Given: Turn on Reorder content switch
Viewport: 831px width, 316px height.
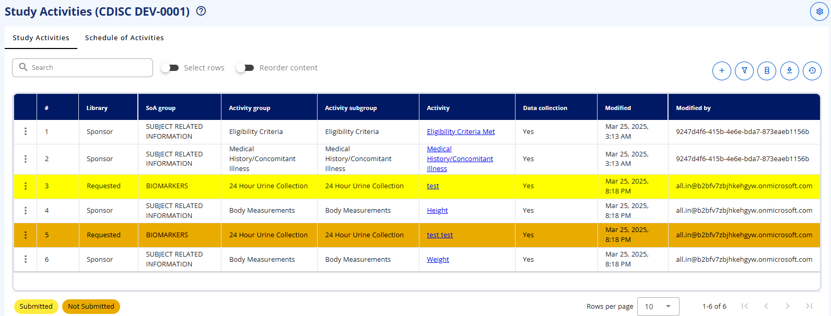Looking at the screenshot, I should pos(245,68).
